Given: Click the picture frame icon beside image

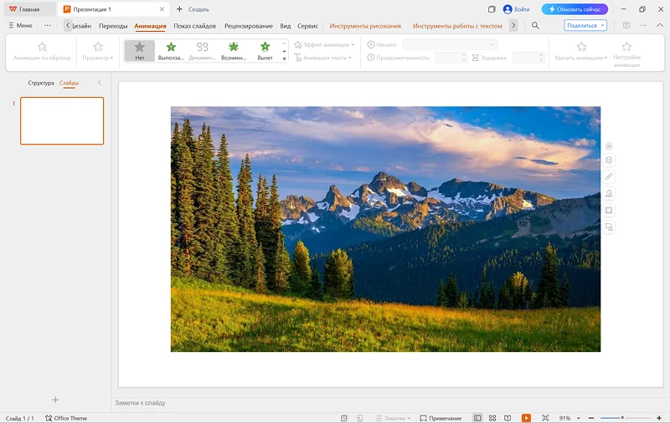Looking at the screenshot, I should coord(609,211).
